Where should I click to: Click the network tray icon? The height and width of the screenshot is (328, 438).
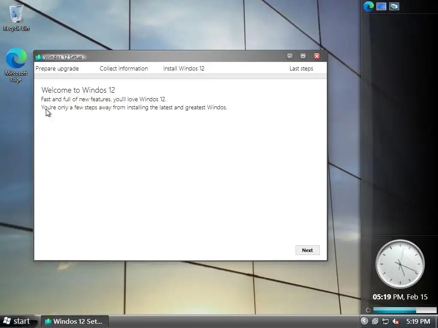pyautogui.click(x=385, y=321)
